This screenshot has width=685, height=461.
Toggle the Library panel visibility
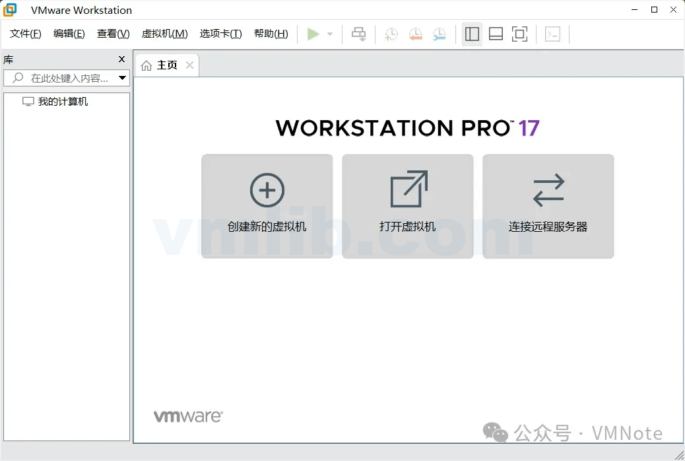pyautogui.click(x=471, y=34)
